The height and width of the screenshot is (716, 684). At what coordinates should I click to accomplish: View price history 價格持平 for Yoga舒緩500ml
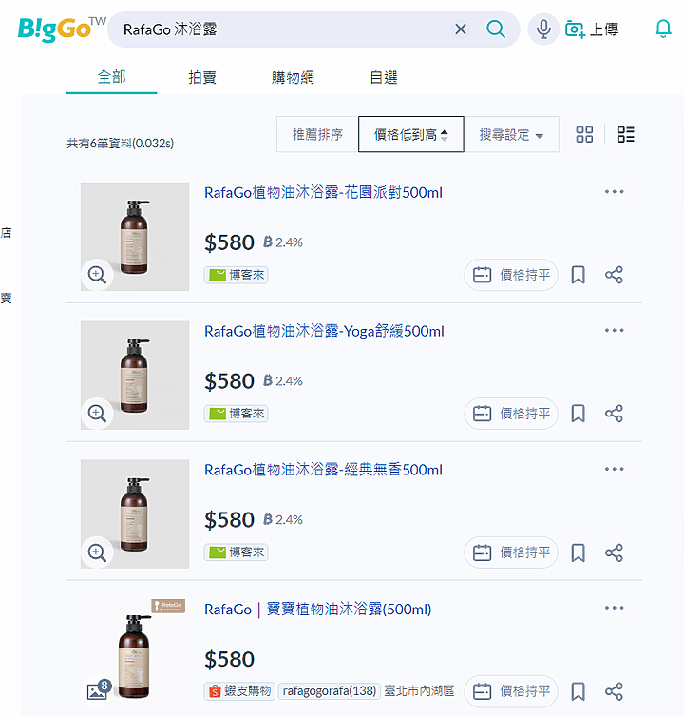tap(511, 414)
